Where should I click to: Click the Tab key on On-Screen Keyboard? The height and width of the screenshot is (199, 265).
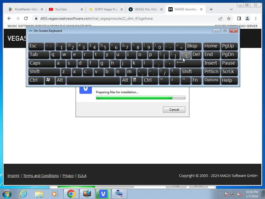39,55
